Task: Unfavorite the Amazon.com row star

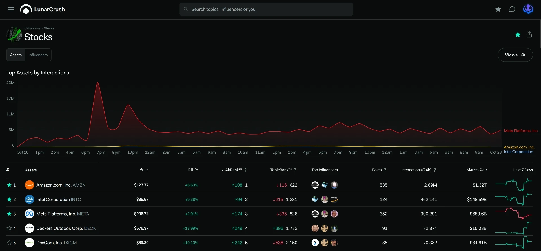Action: click(9, 185)
